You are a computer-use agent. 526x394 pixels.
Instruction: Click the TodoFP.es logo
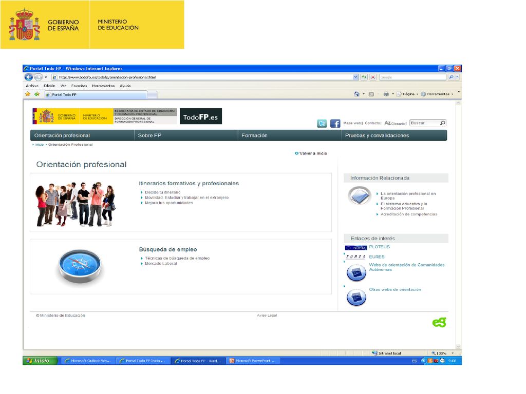coord(201,116)
